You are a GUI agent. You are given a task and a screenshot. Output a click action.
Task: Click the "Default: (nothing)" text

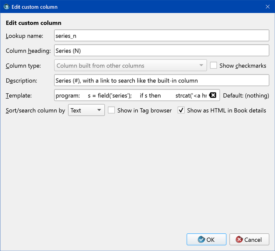click(246, 95)
